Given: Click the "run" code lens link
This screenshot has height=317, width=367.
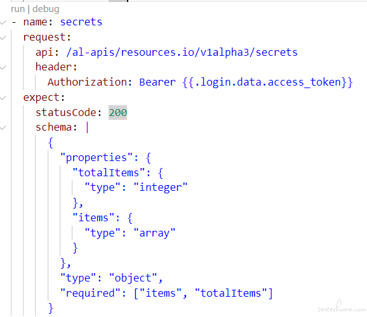Looking at the screenshot, I should pyautogui.click(x=18, y=10).
